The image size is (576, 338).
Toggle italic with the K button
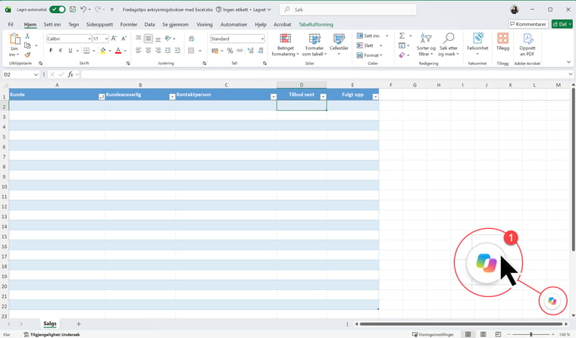(x=61, y=50)
